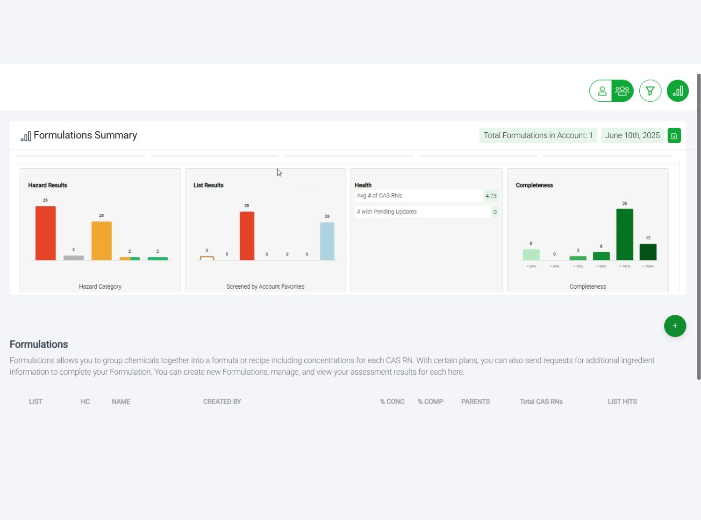This screenshot has width=701, height=520.
Task: Open the June 10th, 2025 date picker
Action: (x=632, y=135)
